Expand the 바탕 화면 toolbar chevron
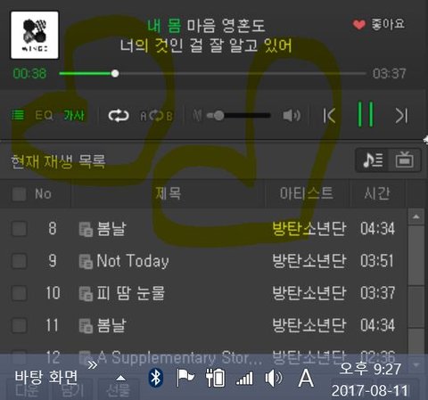The image size is (428, 400). [93, 365]
